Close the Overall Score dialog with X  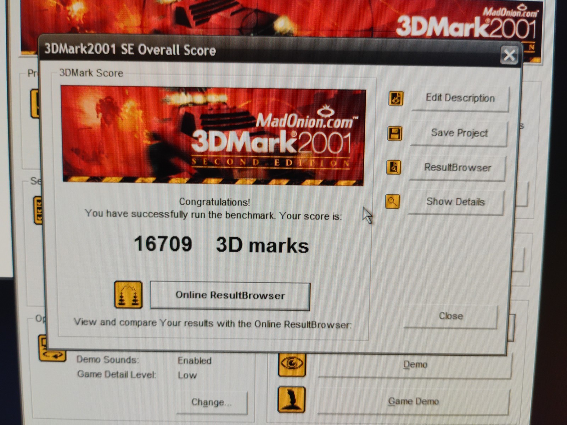[509, 55]
